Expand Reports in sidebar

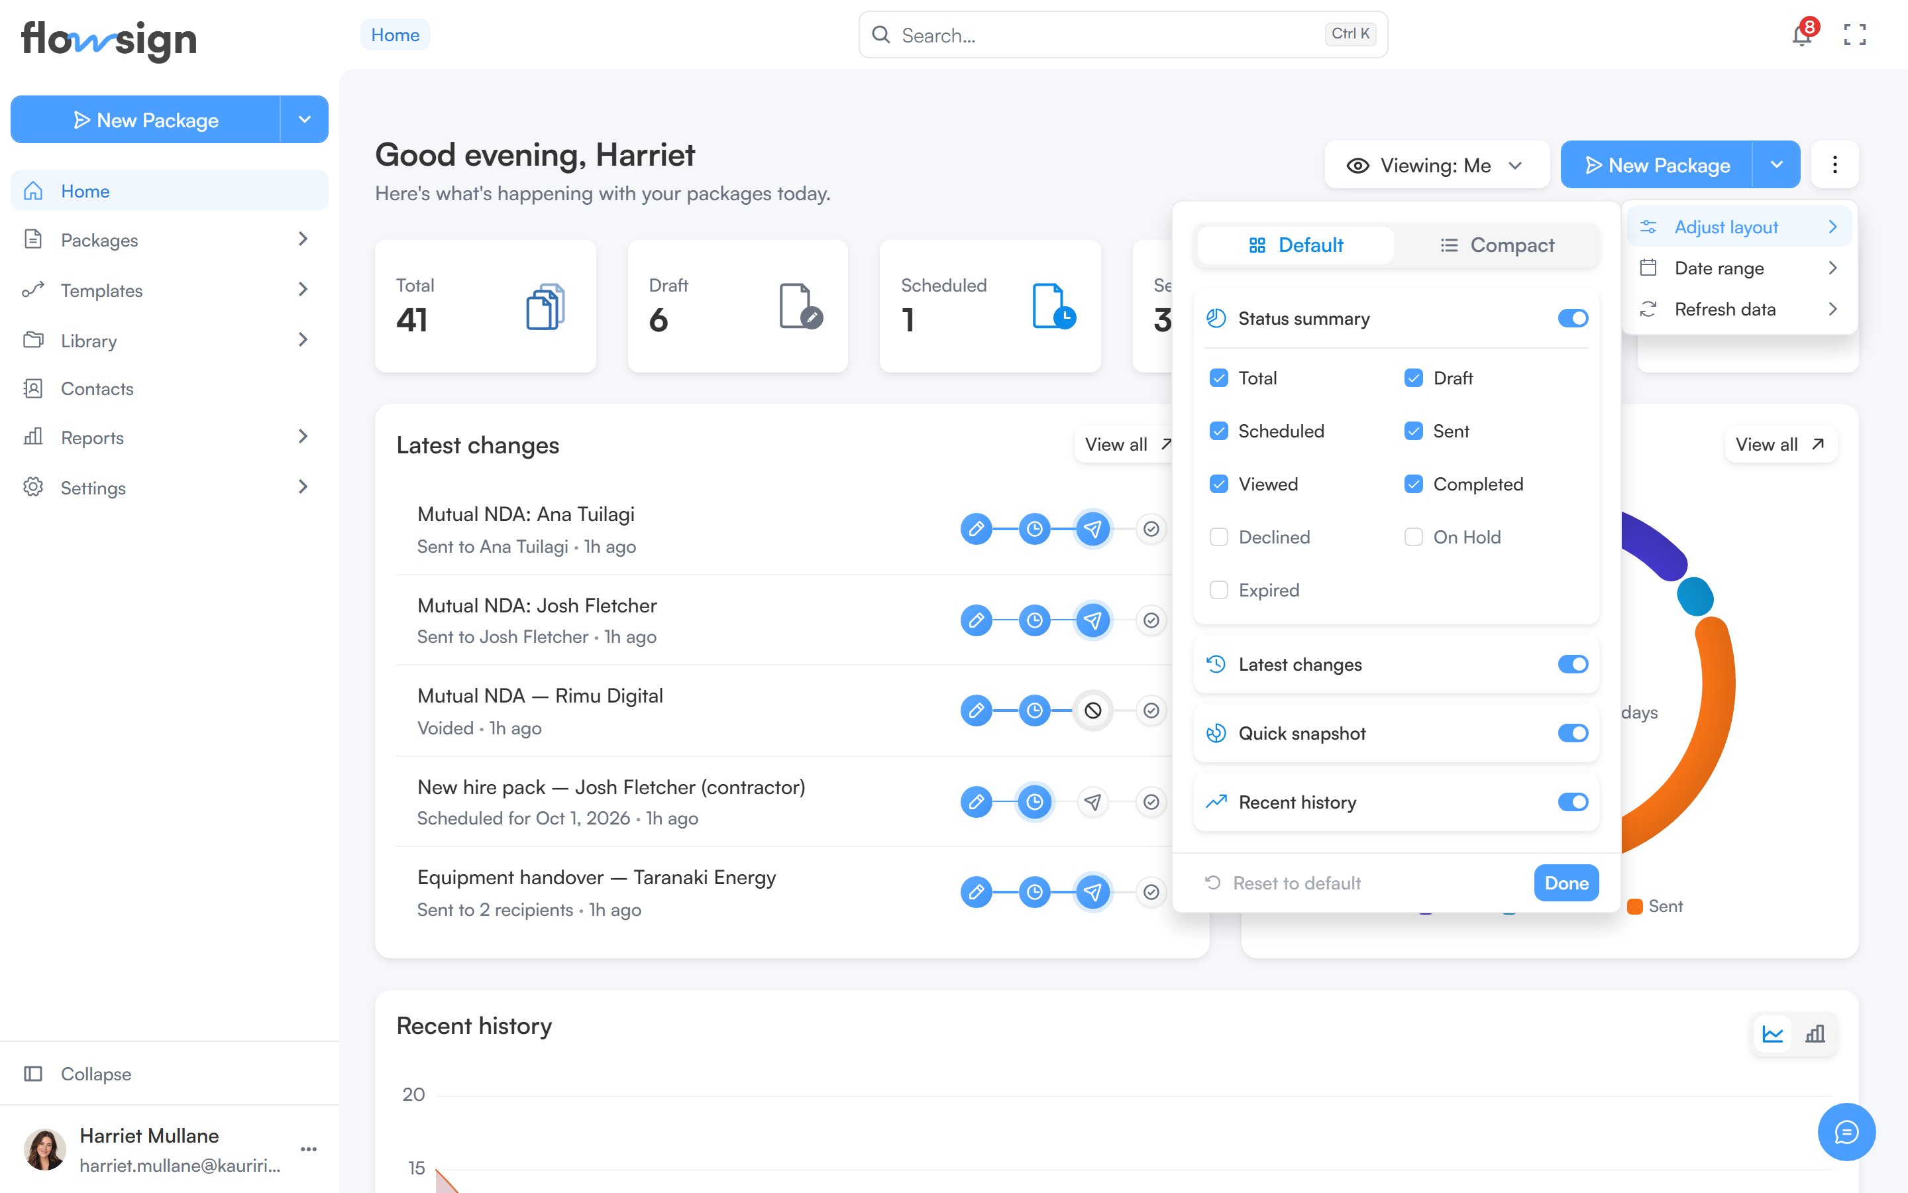pos(303,436)
